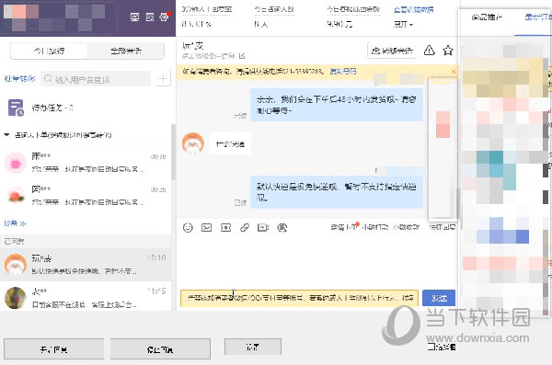Click the blue link left of the search box
Screen dimensions: 552x365
pyautogui.click(x=19, y=79)
